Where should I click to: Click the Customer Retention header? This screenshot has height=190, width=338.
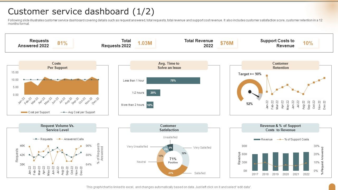point(280,65)
